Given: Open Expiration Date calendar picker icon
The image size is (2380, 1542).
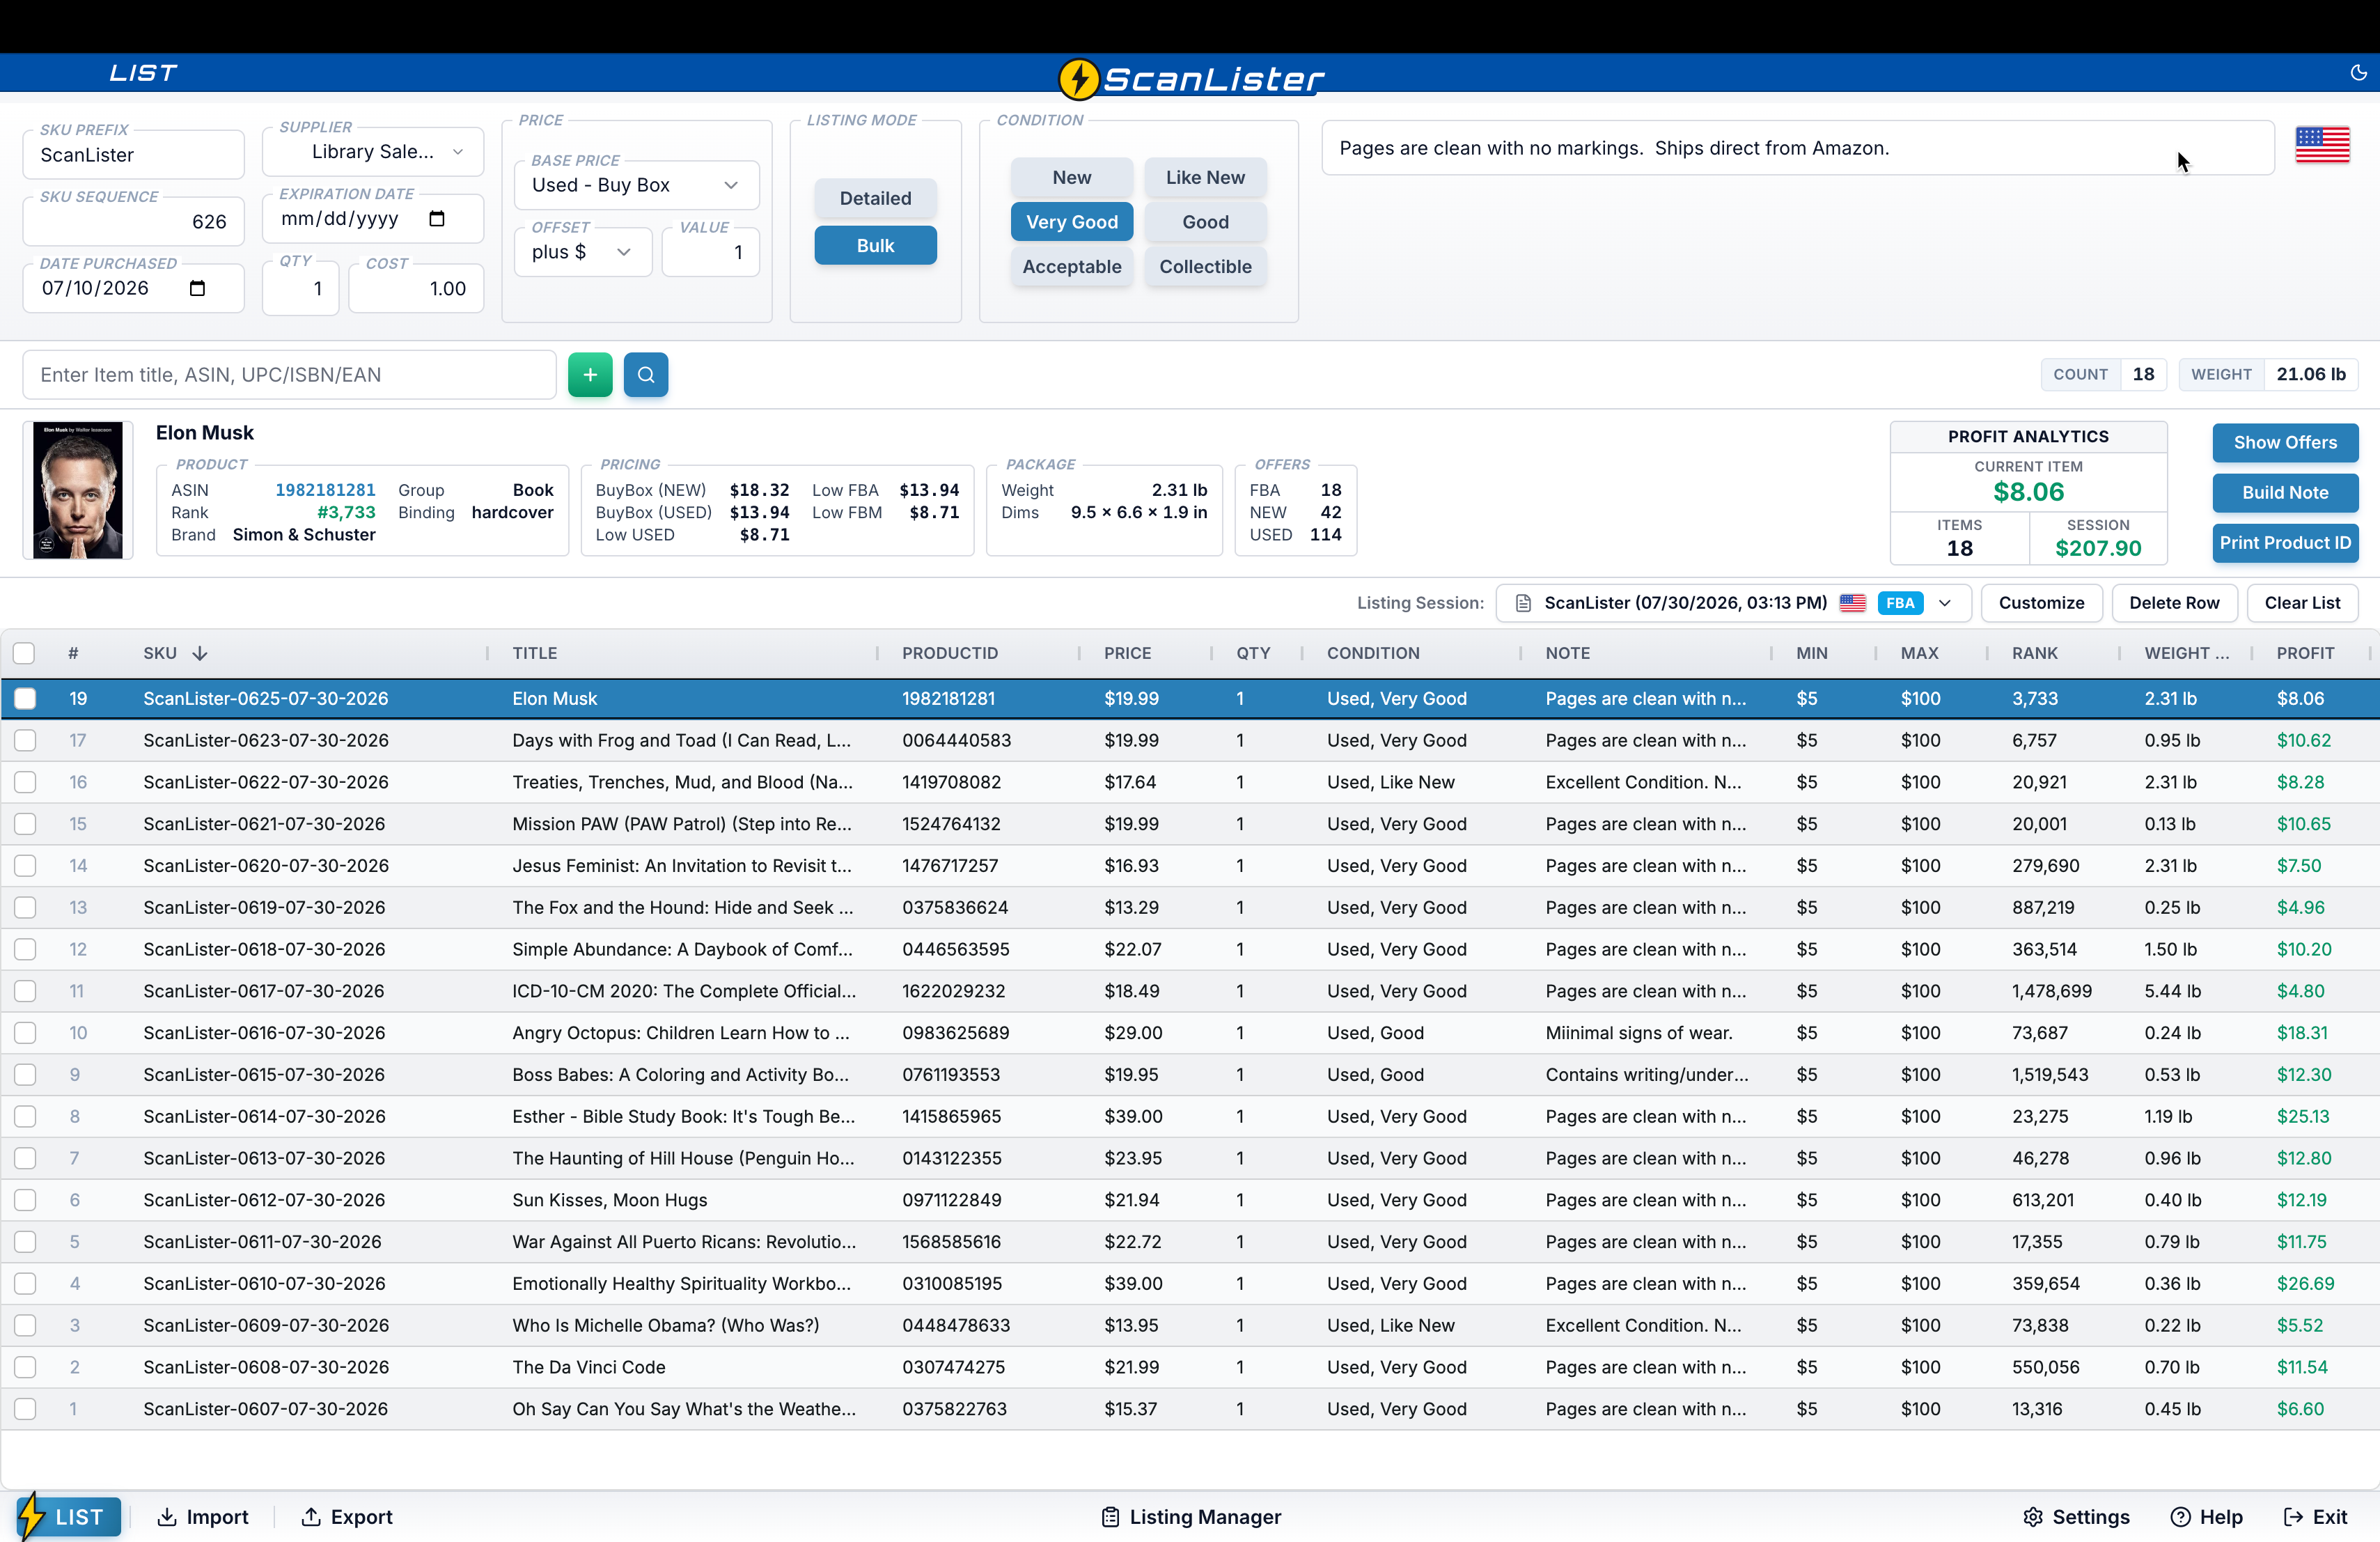Looking at the screenshot, I should 437,219.
